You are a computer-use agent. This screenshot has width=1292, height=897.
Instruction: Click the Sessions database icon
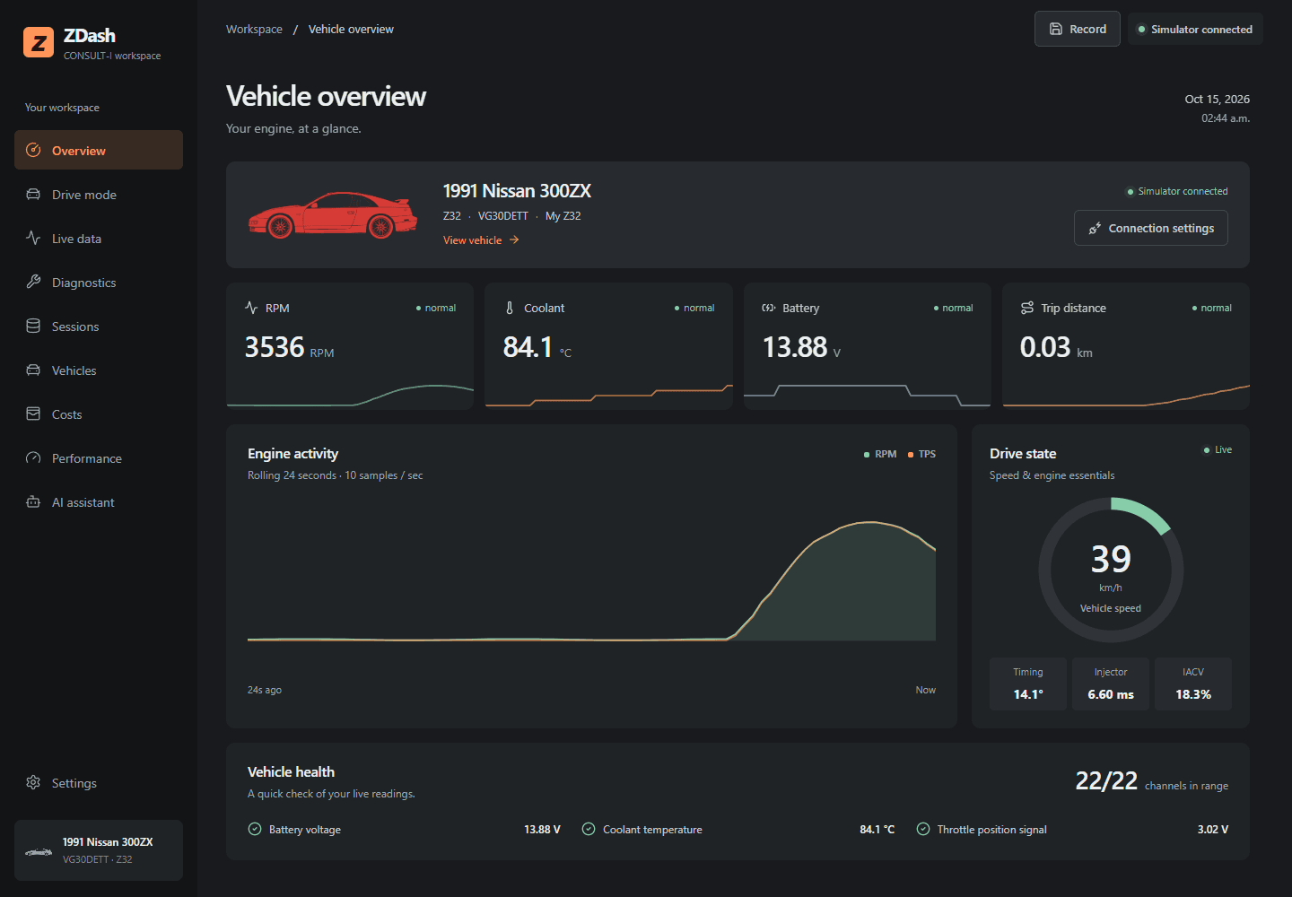(33, 326)
